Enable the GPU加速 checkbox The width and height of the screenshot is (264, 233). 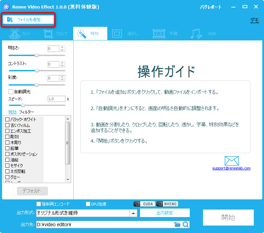tap(88, 204)
